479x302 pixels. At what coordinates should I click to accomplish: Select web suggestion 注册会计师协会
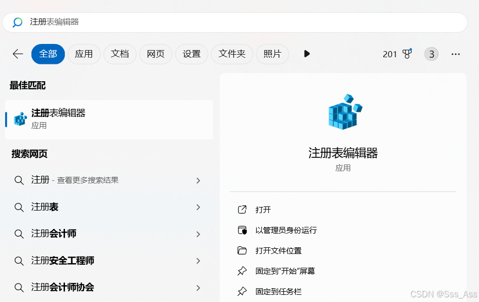pos(109,287)
